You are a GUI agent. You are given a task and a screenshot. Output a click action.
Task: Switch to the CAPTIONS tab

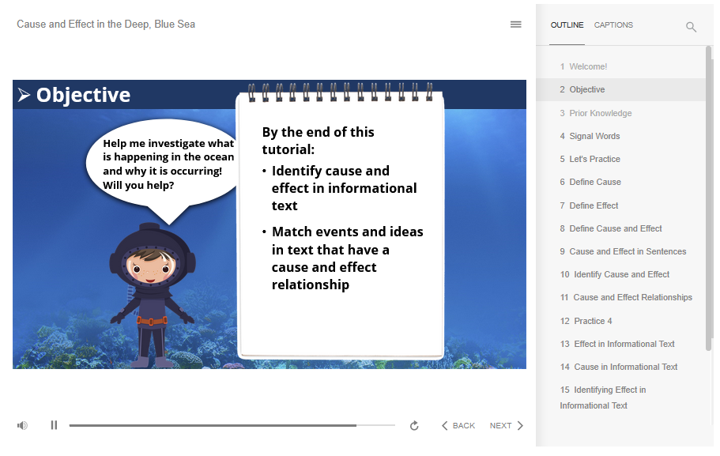click(613, 25)
